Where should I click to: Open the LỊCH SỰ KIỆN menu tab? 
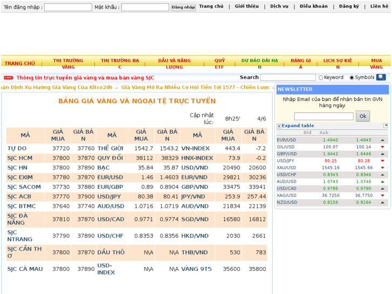point(338,64)
